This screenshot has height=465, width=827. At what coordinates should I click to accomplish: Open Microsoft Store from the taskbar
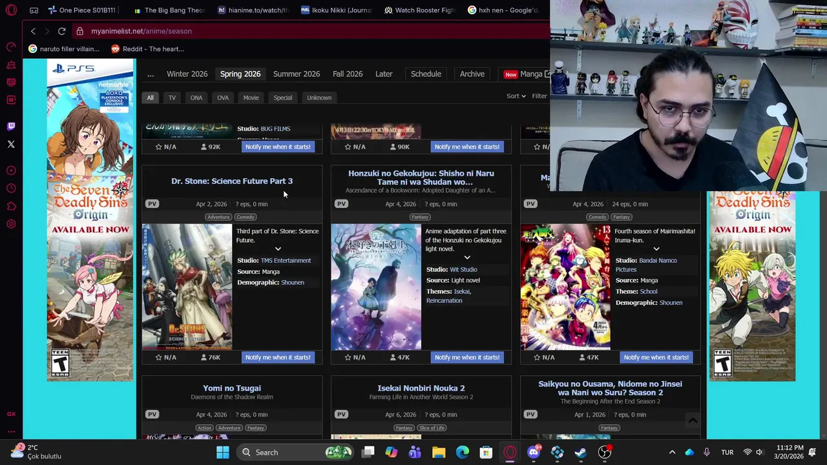point(486,452)
